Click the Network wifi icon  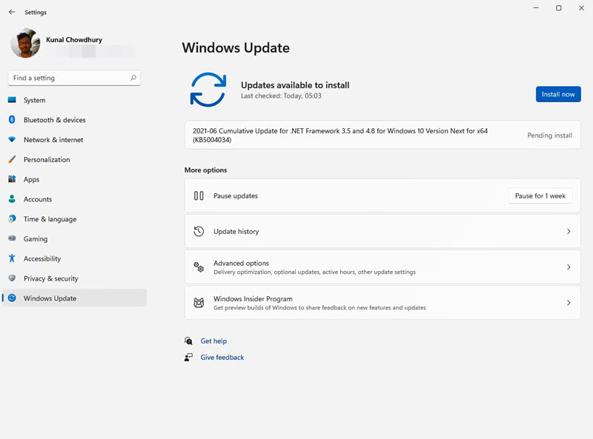[12, 139]
